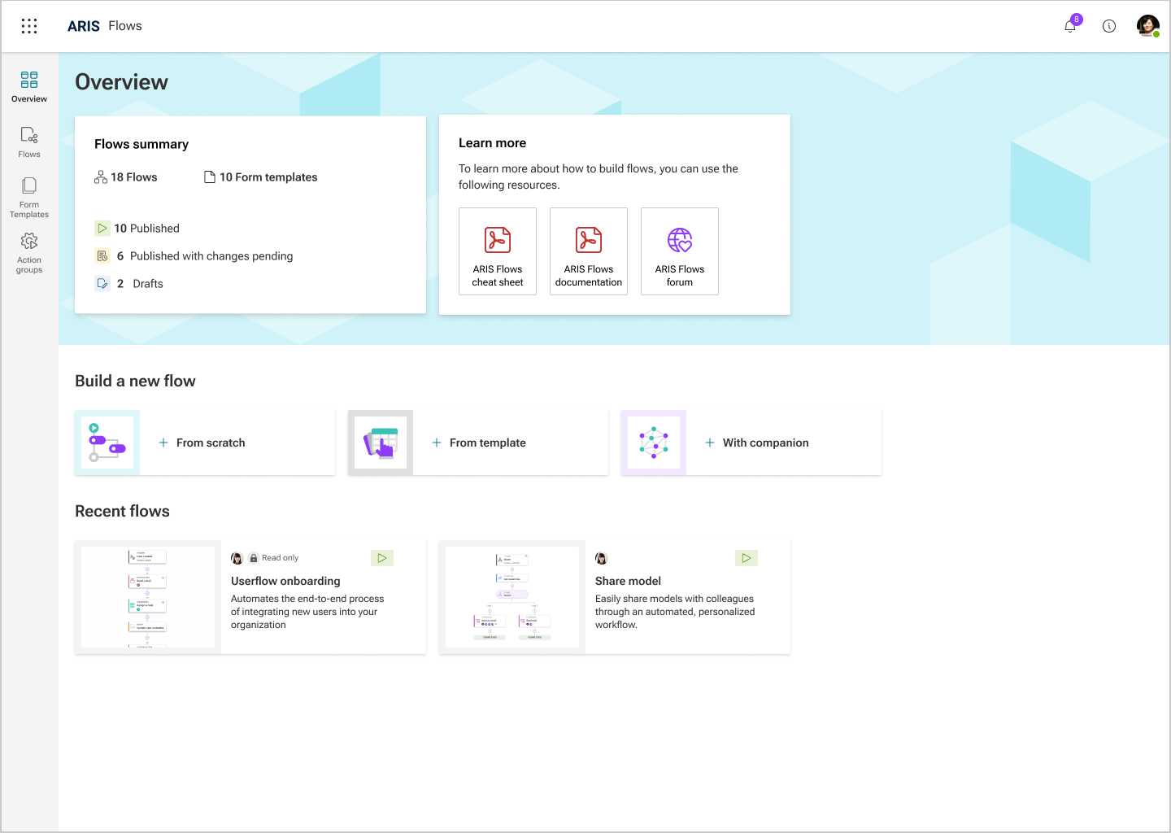Open ARIS Flows documentation PDF

(589, 251)
